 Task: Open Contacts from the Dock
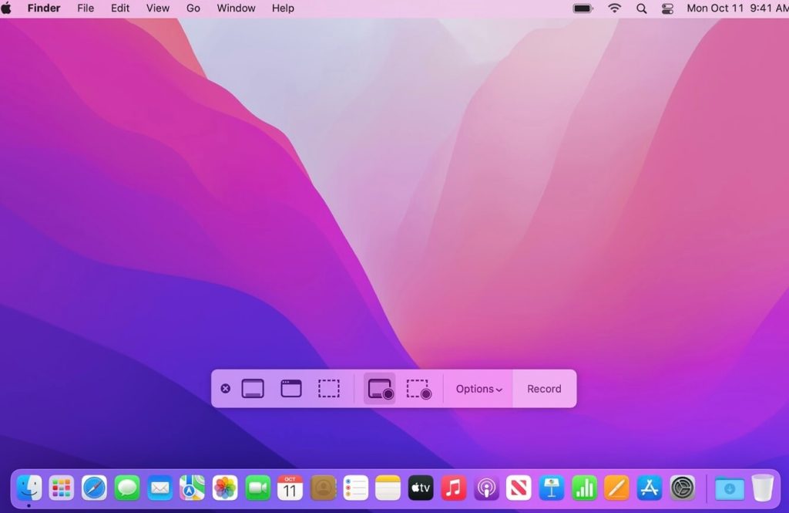click(323, 488)
